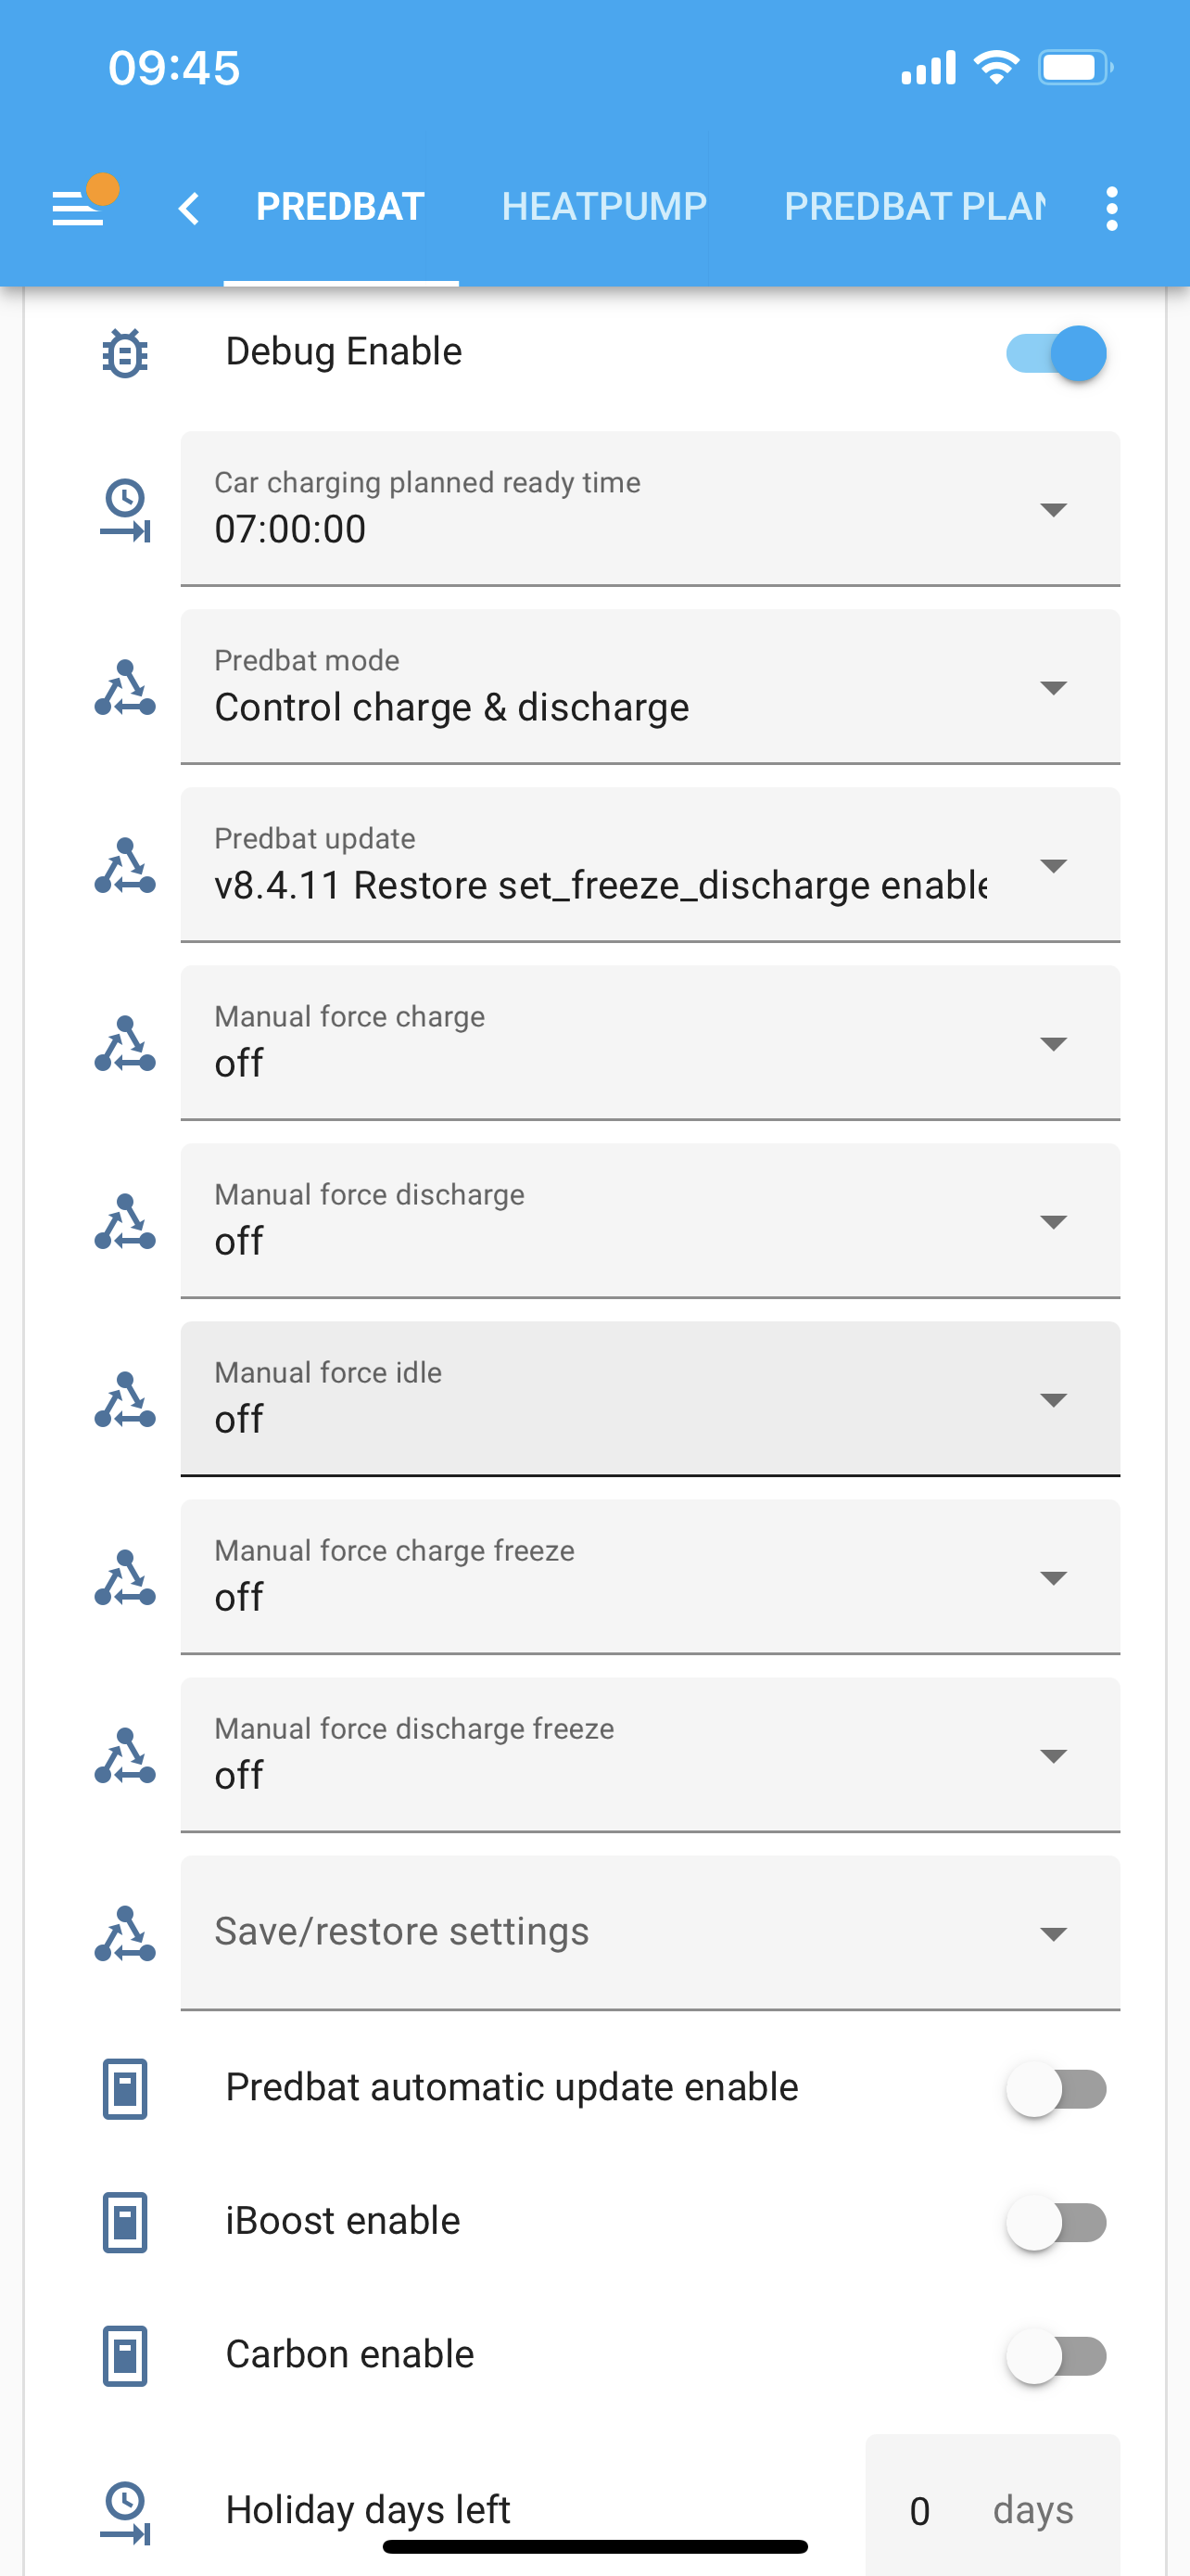The image size is (1190, 2576).
Task: Tap the Debug Enable bug icon
Action: pyautogui.click(x=125, y=353)
